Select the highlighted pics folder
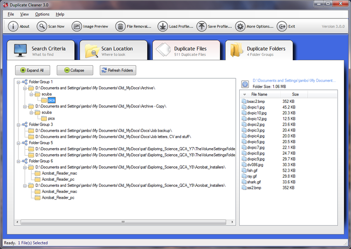Viewport: 351px width, 249px height. coord(51,100)
